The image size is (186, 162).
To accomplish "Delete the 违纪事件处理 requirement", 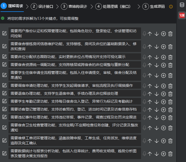I will 170,118.
